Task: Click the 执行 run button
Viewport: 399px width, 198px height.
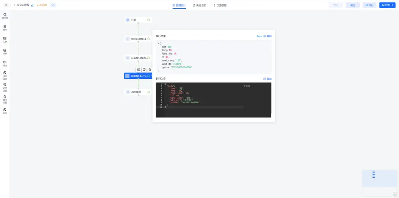Action: pyautogui.click(x=370, y=5)
